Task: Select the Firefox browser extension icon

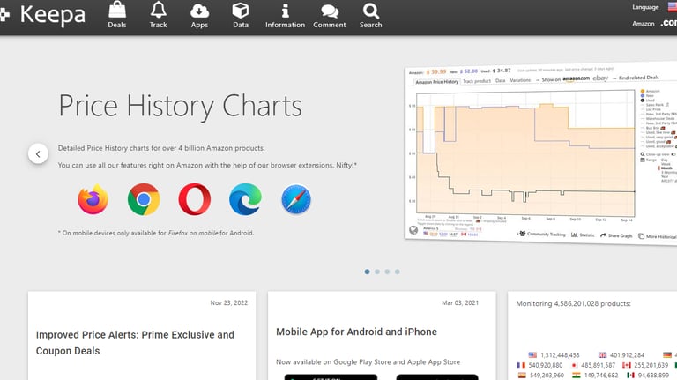Action: tap(93, 199)
